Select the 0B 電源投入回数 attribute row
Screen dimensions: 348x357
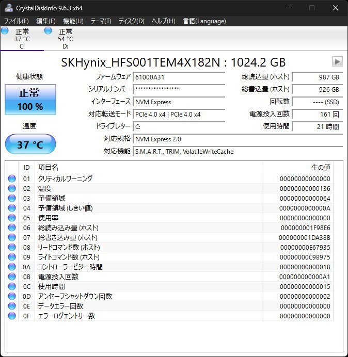point(169,277)
